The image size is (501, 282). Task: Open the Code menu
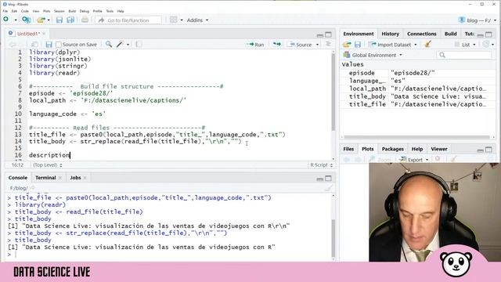pyautogui.click(x=24, y=11)
